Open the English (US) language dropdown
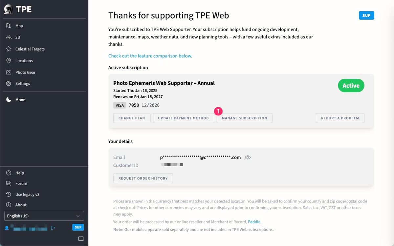This screenshot has width=394, height=246. (44, 216)
